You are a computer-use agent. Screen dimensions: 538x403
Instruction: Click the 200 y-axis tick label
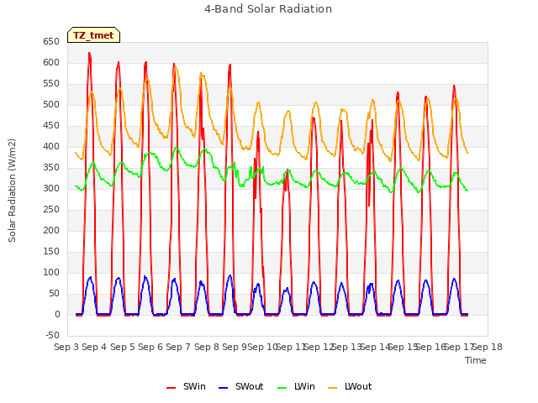tap(51, 230)
